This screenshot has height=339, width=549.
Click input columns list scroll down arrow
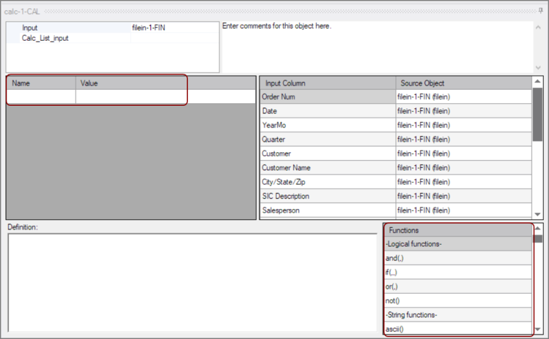click(x=538, y=215)
